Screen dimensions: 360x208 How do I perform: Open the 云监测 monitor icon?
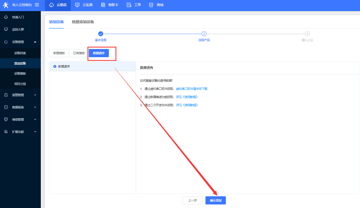(77, 5)
